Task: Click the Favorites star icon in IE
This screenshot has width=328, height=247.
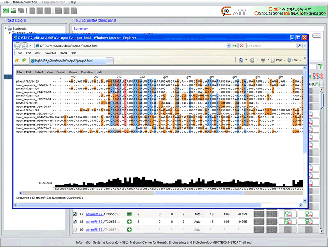Action: pos(17,60)
